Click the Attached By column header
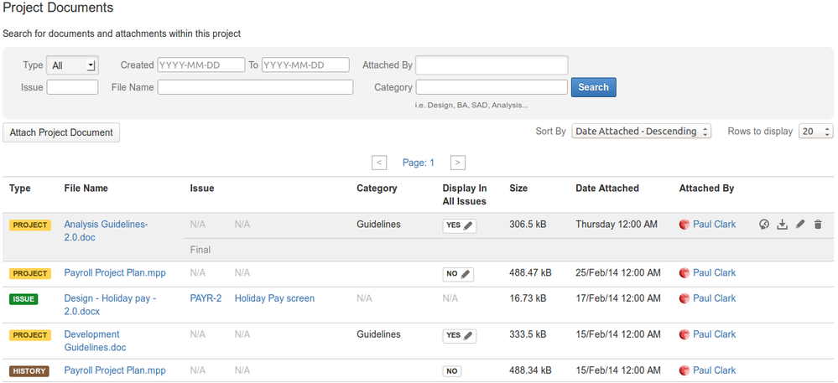 (x=706, y=189)
